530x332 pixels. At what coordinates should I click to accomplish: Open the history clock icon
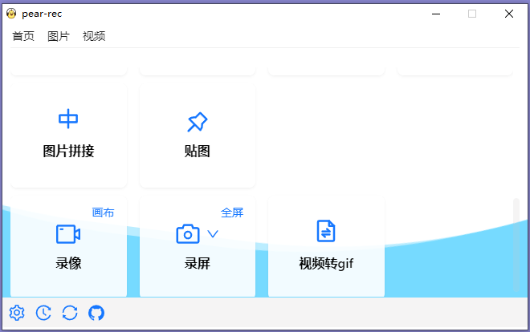(x=43, y=313)
